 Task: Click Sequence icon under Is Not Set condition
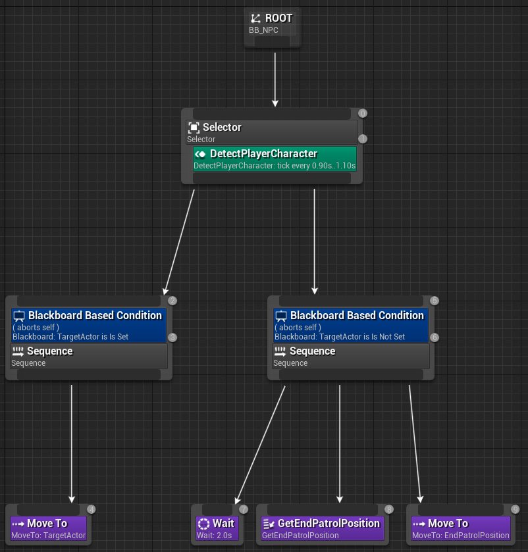[x=280, y=351]
